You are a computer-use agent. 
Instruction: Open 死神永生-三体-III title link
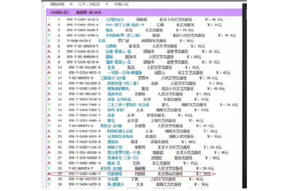[123, 158]
